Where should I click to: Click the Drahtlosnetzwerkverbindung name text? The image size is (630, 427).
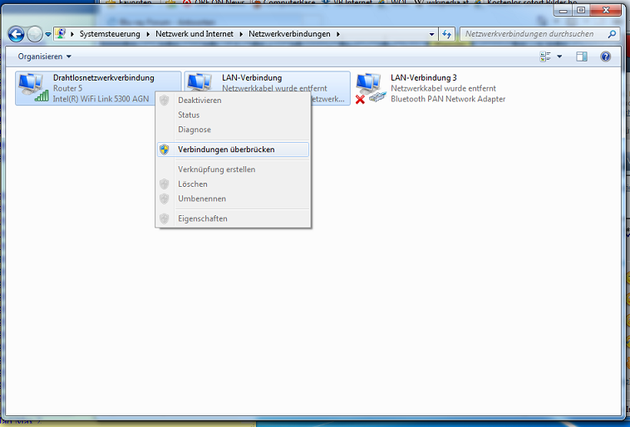[104, 77]
